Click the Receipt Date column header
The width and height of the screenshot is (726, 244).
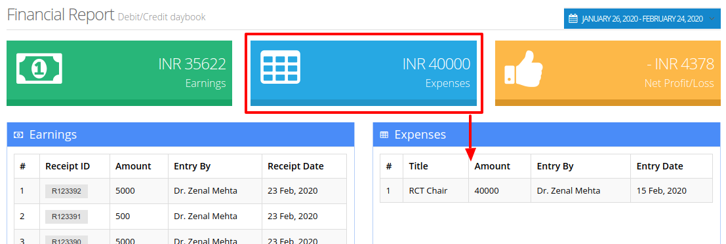click(x=295, y=166)
